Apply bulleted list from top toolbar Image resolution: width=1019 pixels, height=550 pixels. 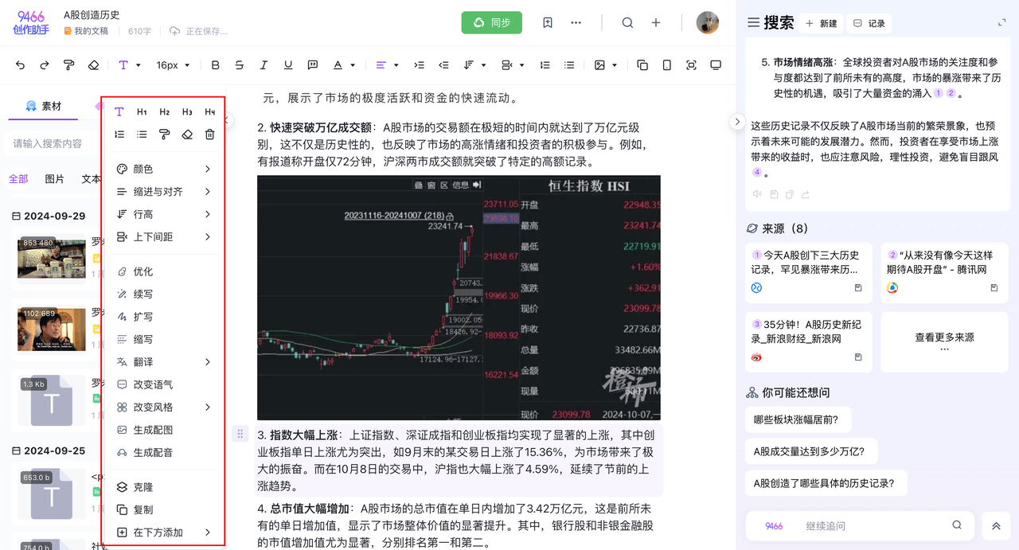[x=569, y=65]
